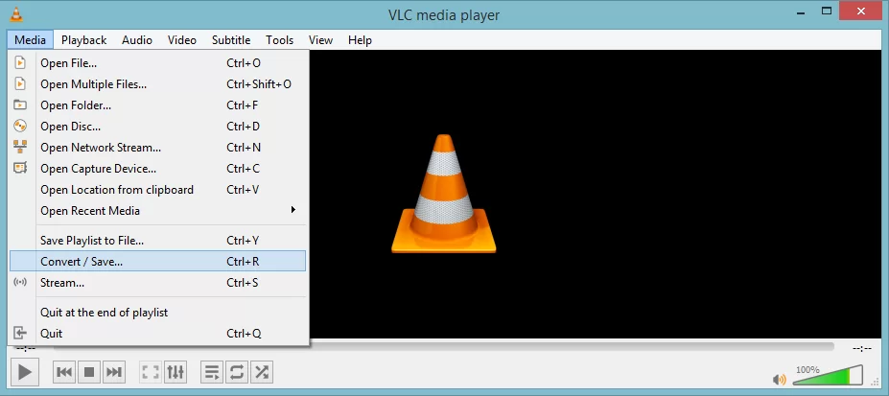Image resolution: width=889 pixels, height=396 pixels.
Task: Adjust the volume slider at 100%
Action: tap(828, 376)
